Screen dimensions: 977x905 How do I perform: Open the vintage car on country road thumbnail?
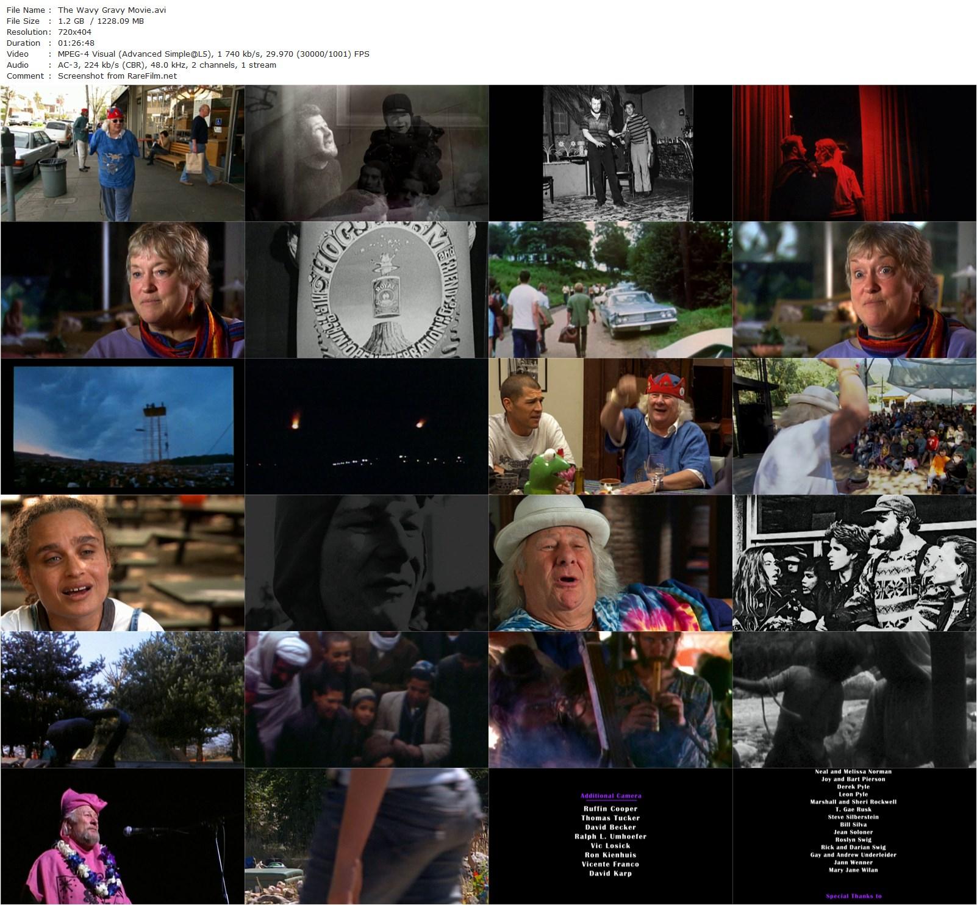click(x=610, y=292)
